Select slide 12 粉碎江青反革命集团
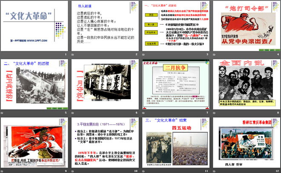The width and height of the screenshot is (281, 173). (x=247, y=142)
